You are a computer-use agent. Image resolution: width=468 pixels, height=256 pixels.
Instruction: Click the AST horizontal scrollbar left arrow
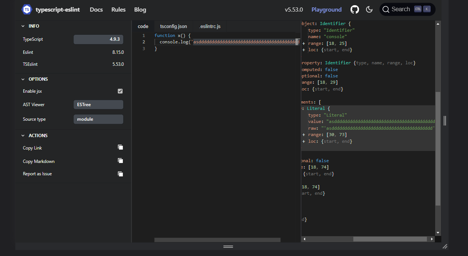pos(304,239)
